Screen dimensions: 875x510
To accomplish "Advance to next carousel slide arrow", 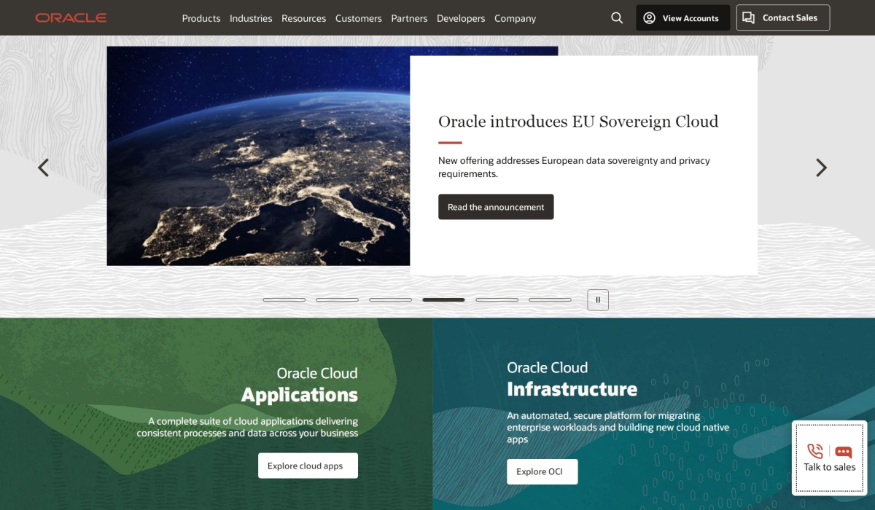I will pos(821,168).
